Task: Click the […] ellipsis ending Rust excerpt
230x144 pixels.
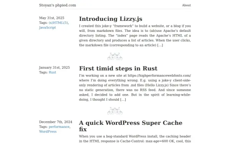Action: pyautogui.click(x=123, y=99)
